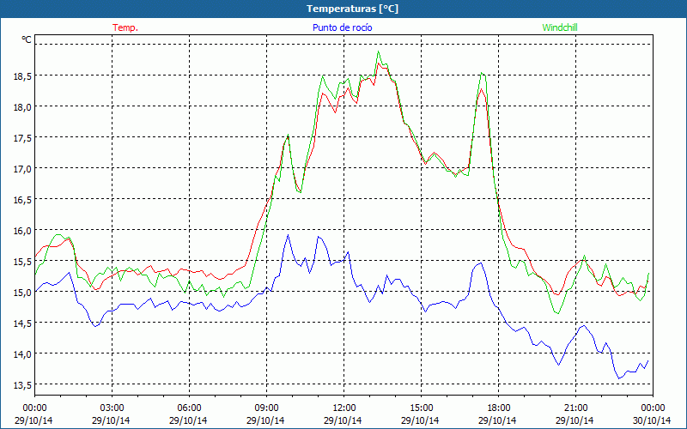Click the 00:00 29/10/14 time label
Screen dimensions: 687x429
point(33,414)
